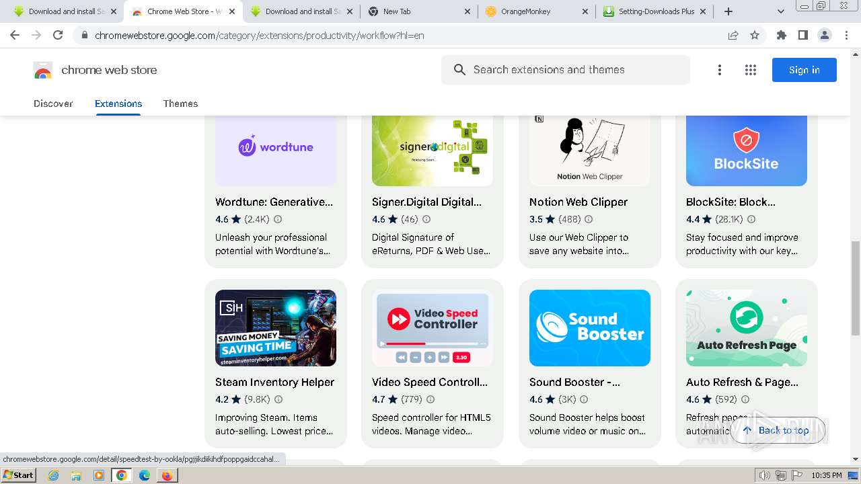Go back to the previous page
This screenshot has width=861, height=484.
(x=15, y=35)
